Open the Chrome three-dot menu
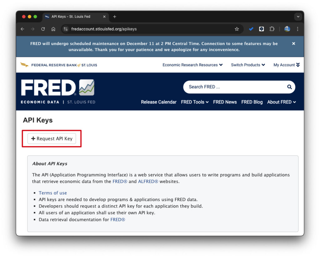320x257 pixels. click(297, 29)
